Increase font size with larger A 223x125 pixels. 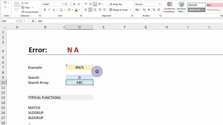point(74,4)
